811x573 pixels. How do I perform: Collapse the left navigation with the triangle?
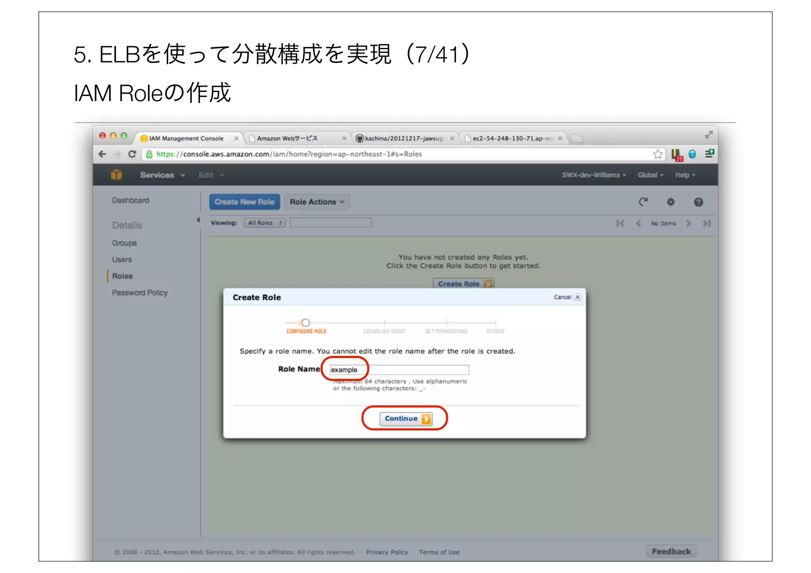[198, 220]
